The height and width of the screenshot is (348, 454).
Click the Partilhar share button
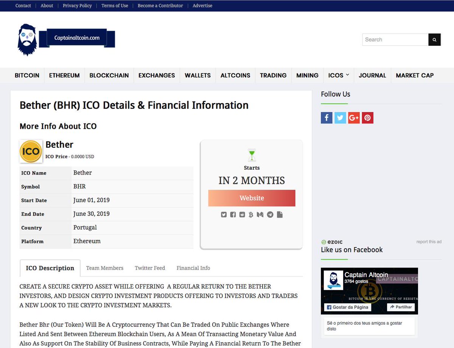tap(401, 307)
